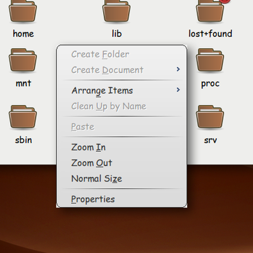Expand arrow next to Create Document
The image size is (253, 253).
pyautogui.click(x=178, y=69)
